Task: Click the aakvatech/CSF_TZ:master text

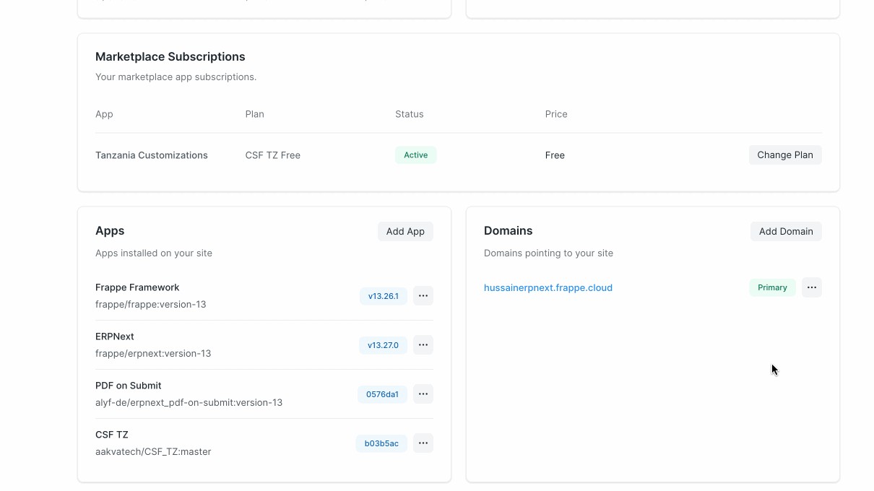Action: (153, 452)
